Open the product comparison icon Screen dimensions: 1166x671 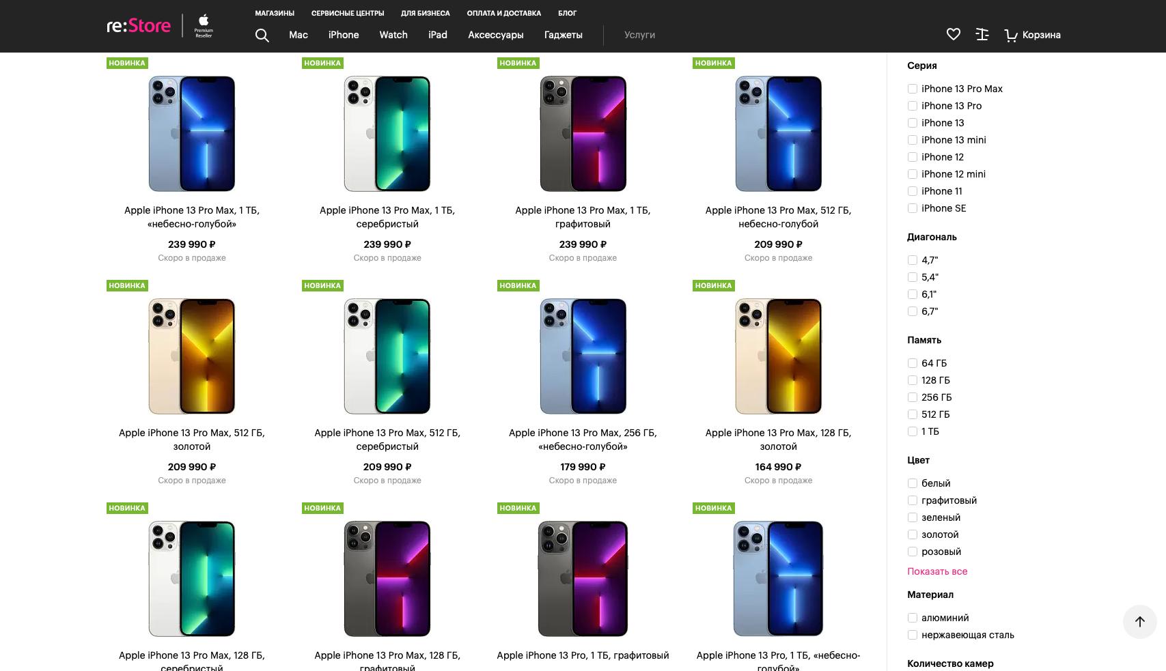(x=982, y=34)
